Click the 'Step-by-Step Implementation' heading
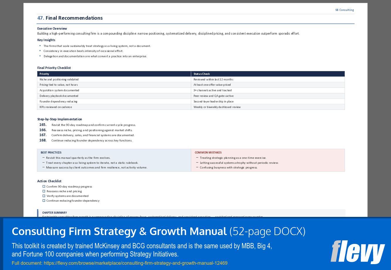 (60, 119)
